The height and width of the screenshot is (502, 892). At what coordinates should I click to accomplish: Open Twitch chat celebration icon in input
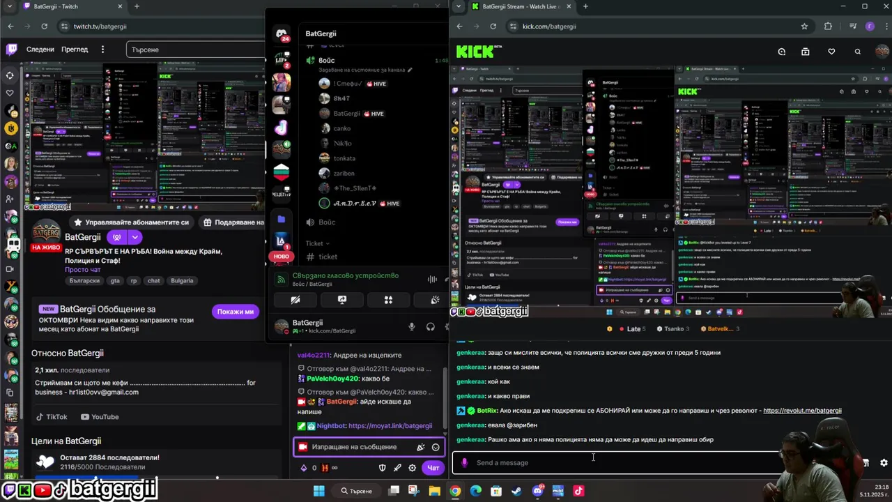click(421, 448)
